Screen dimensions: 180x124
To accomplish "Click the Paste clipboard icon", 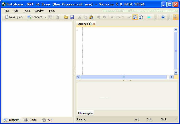I will point(91,17).
